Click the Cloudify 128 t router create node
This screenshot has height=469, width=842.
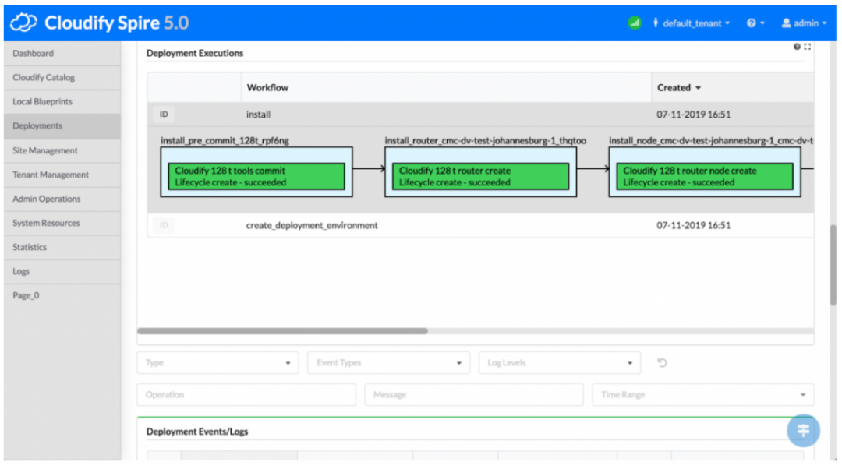[x=480, y=177]
